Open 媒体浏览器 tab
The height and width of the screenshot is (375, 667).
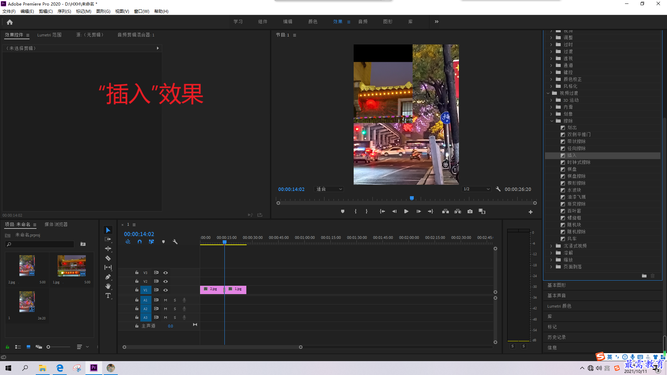click(56, 224)
